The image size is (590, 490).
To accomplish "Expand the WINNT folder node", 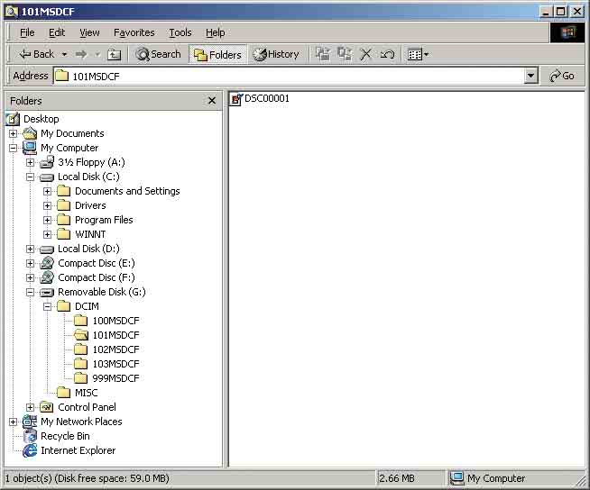I will coord(47,234).
